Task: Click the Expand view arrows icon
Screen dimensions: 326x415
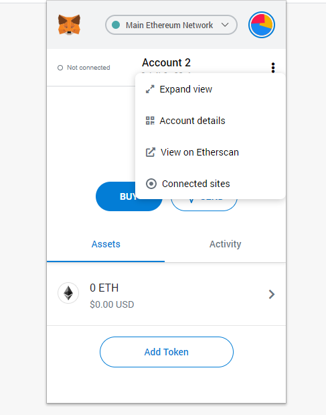Action: [150, 89]
